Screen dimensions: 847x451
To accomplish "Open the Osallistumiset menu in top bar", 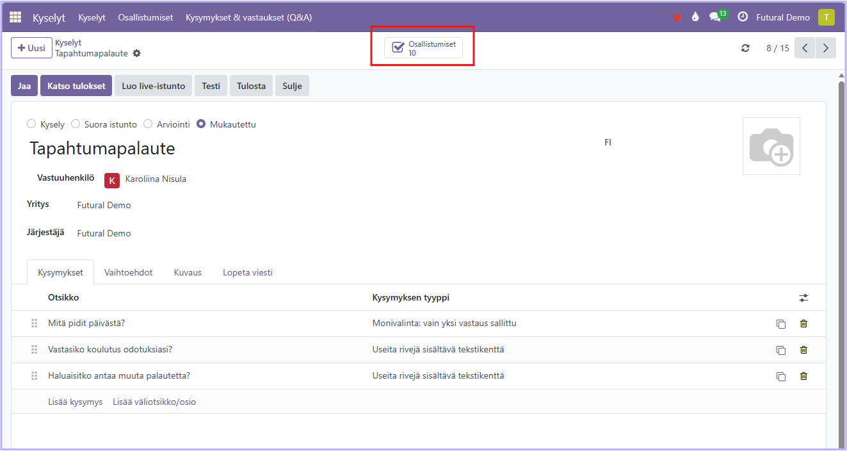I will [145, 17].
